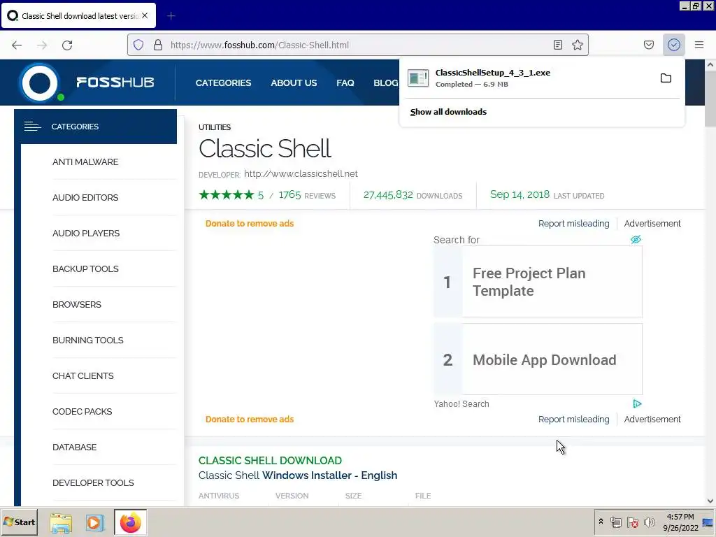
Task: Click the page vertical scrollbar thumb
Action: (710, 99)
